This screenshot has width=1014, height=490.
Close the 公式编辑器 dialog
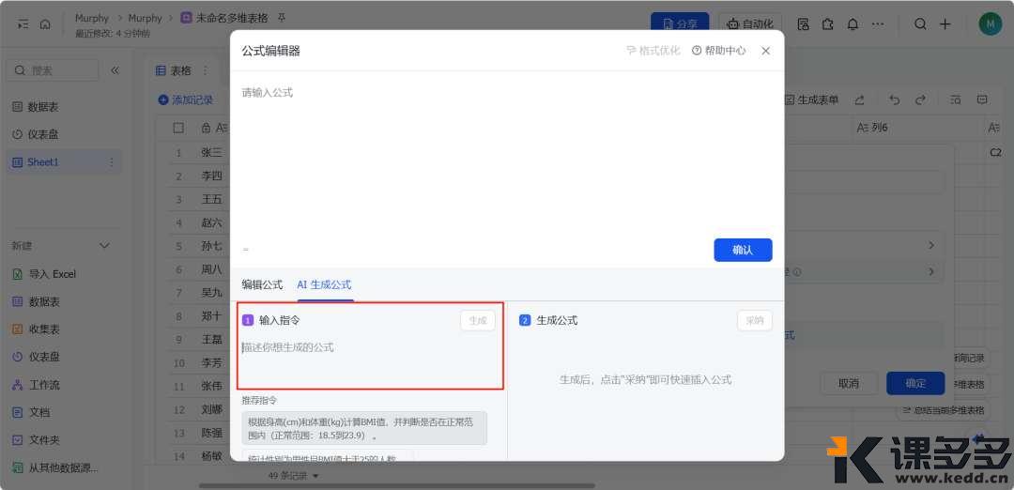(x=766, y=51)
